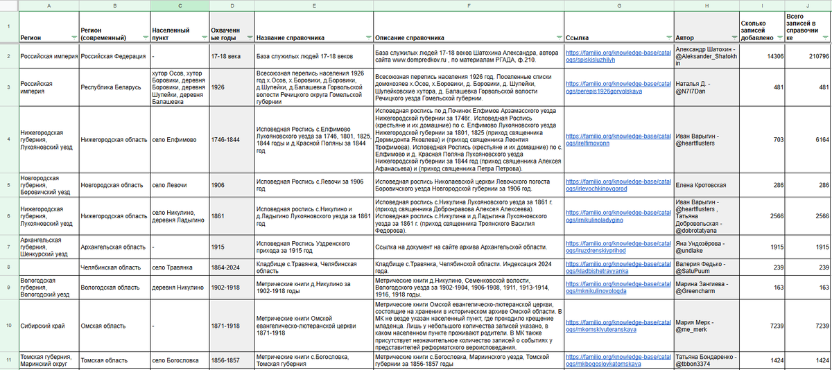
Task: Select column I by its header letter
Action: coord(761,5)
